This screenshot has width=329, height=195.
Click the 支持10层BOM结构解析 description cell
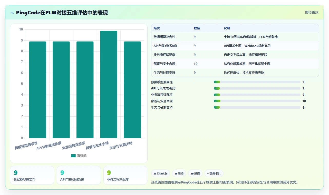click(251, 37)
